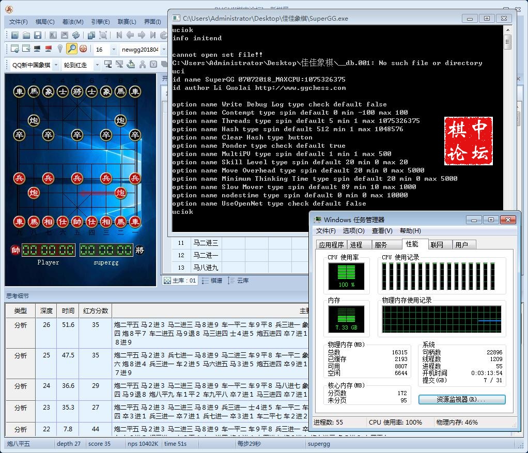Select the 棋谱 tab

click(x=212, y=280)
